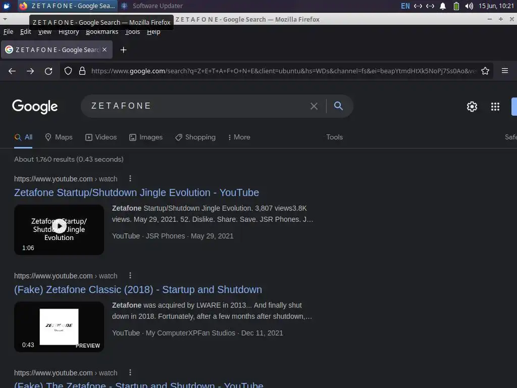The width and height of the screenshot is (517, 388).
Task: Open options dots for Jingle Evolution result
Action: (130, 178)
